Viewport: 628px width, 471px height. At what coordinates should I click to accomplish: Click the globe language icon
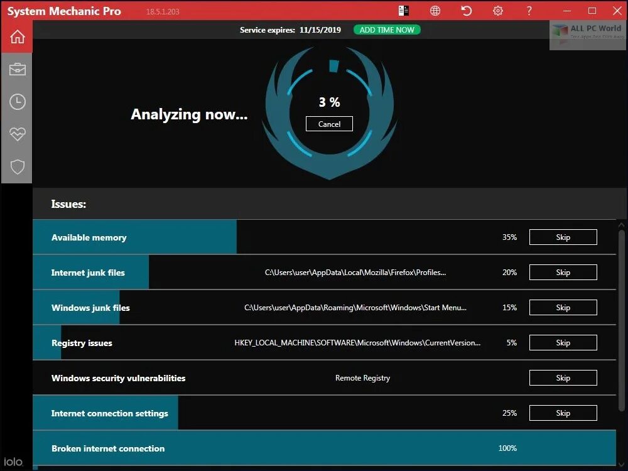click(x=435, y=11)
